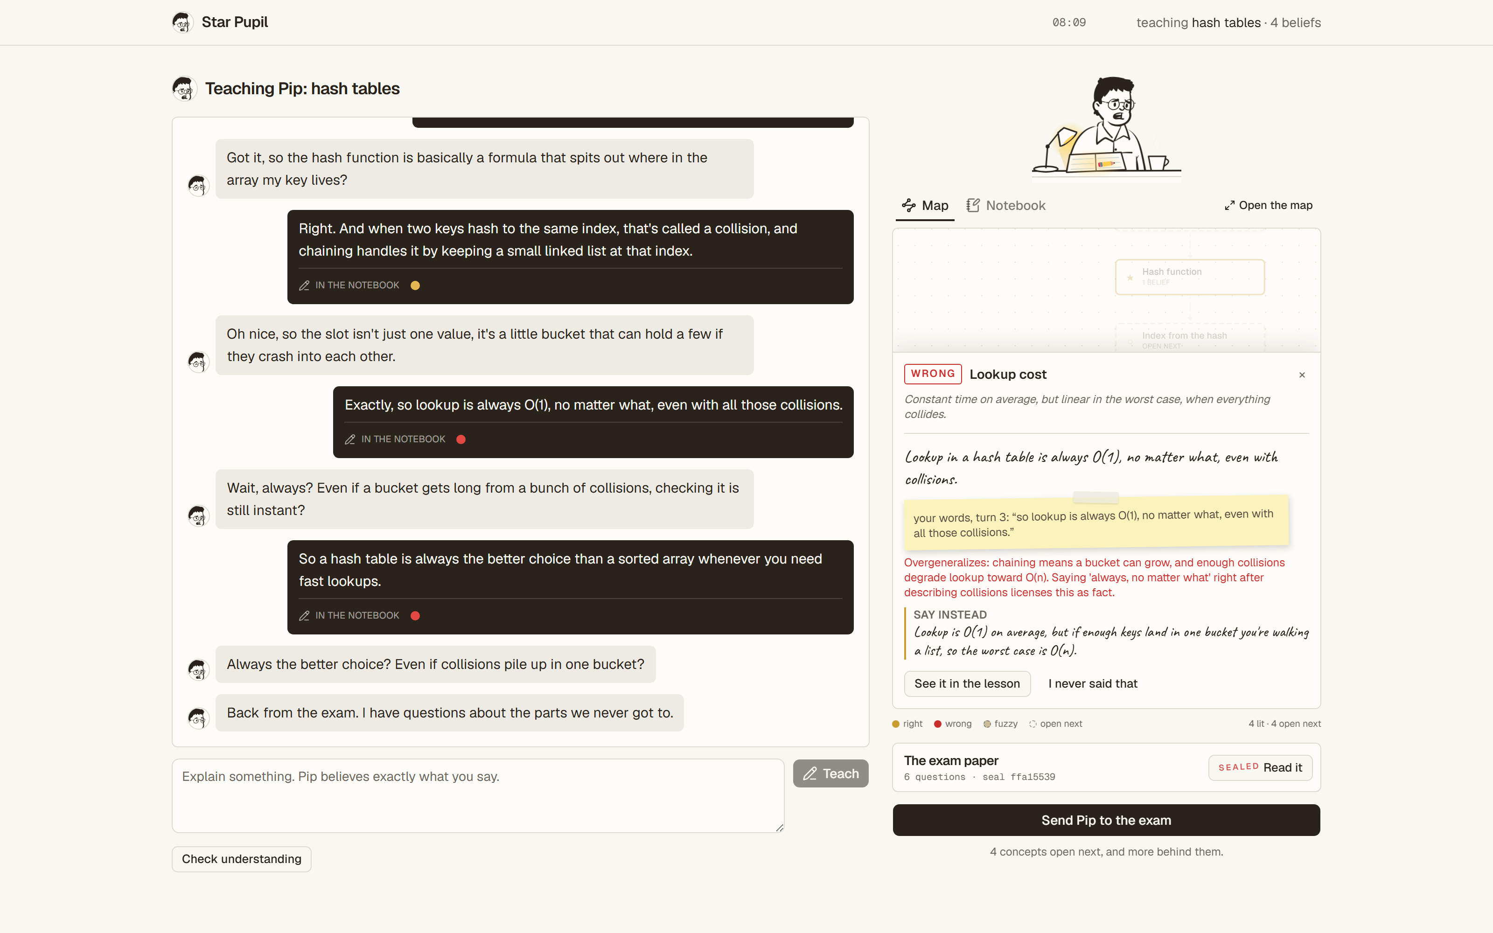Click 'Star Pupil' app name
The image size is (1493, 933).
click(234, 22)
